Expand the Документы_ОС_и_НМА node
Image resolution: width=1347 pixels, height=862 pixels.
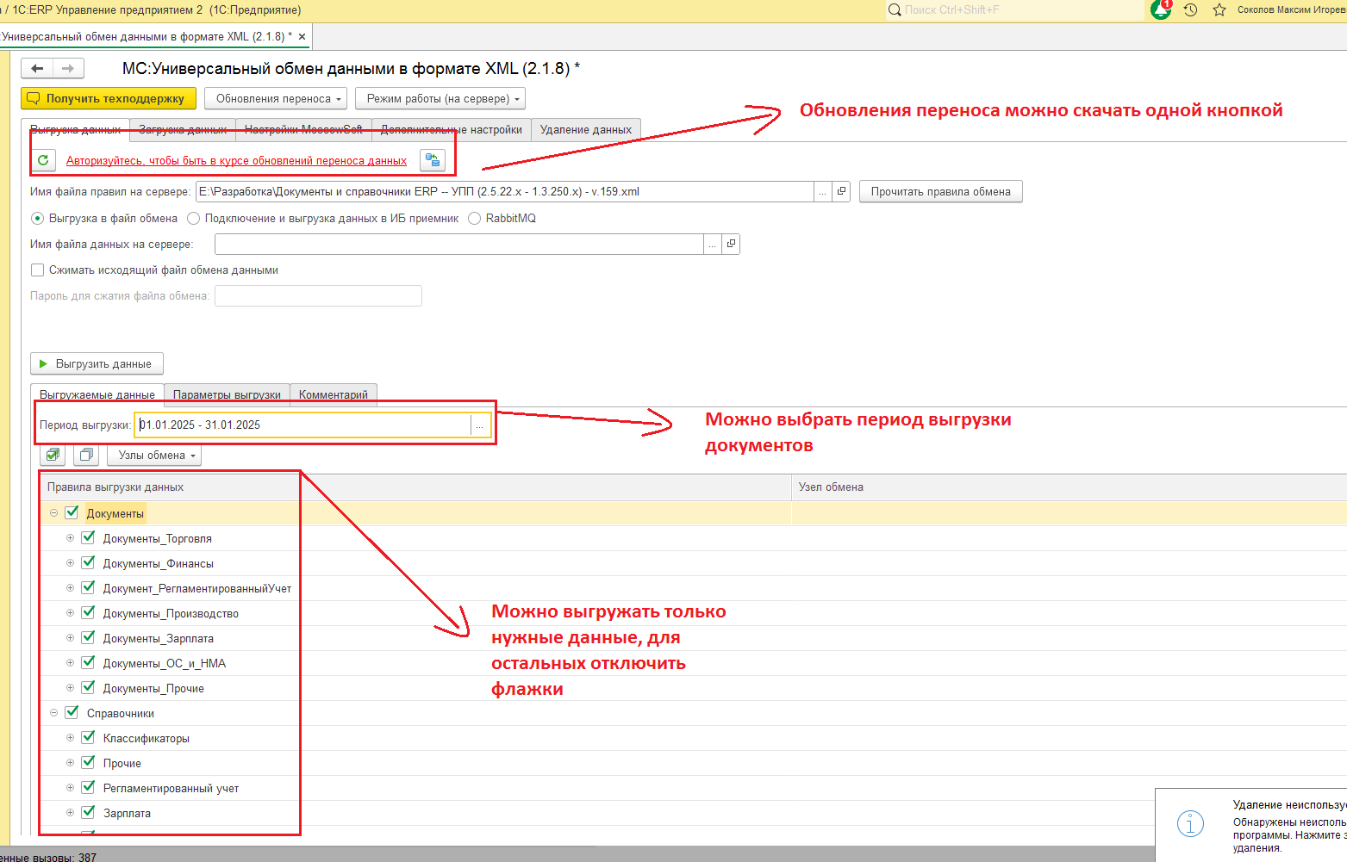tap(71, 663)
